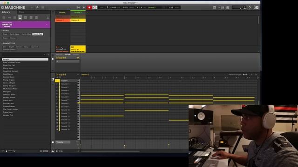
Task: Switch to the Library tab
Action: point(6,12)
